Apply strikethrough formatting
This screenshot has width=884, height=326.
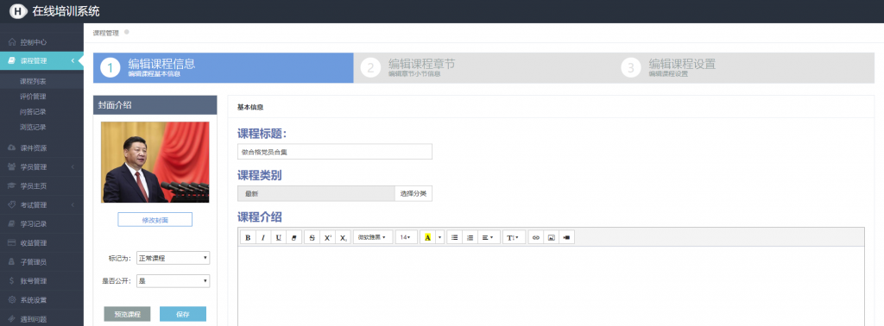point(313,238)
